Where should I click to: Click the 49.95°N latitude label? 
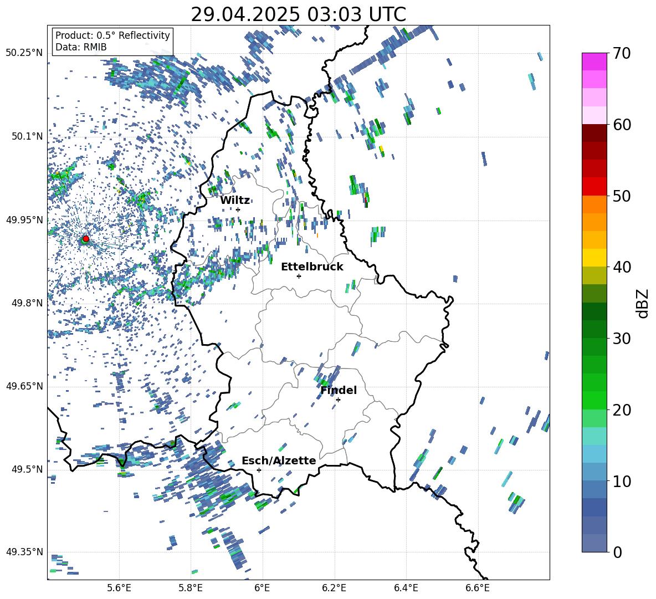[24, 219]
